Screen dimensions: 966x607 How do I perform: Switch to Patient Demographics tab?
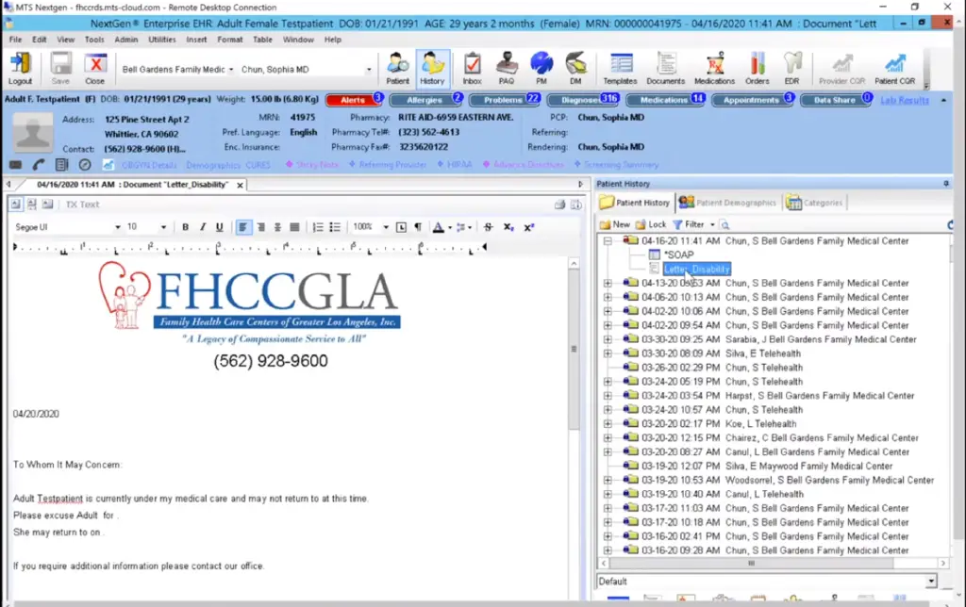pos(728,203)
